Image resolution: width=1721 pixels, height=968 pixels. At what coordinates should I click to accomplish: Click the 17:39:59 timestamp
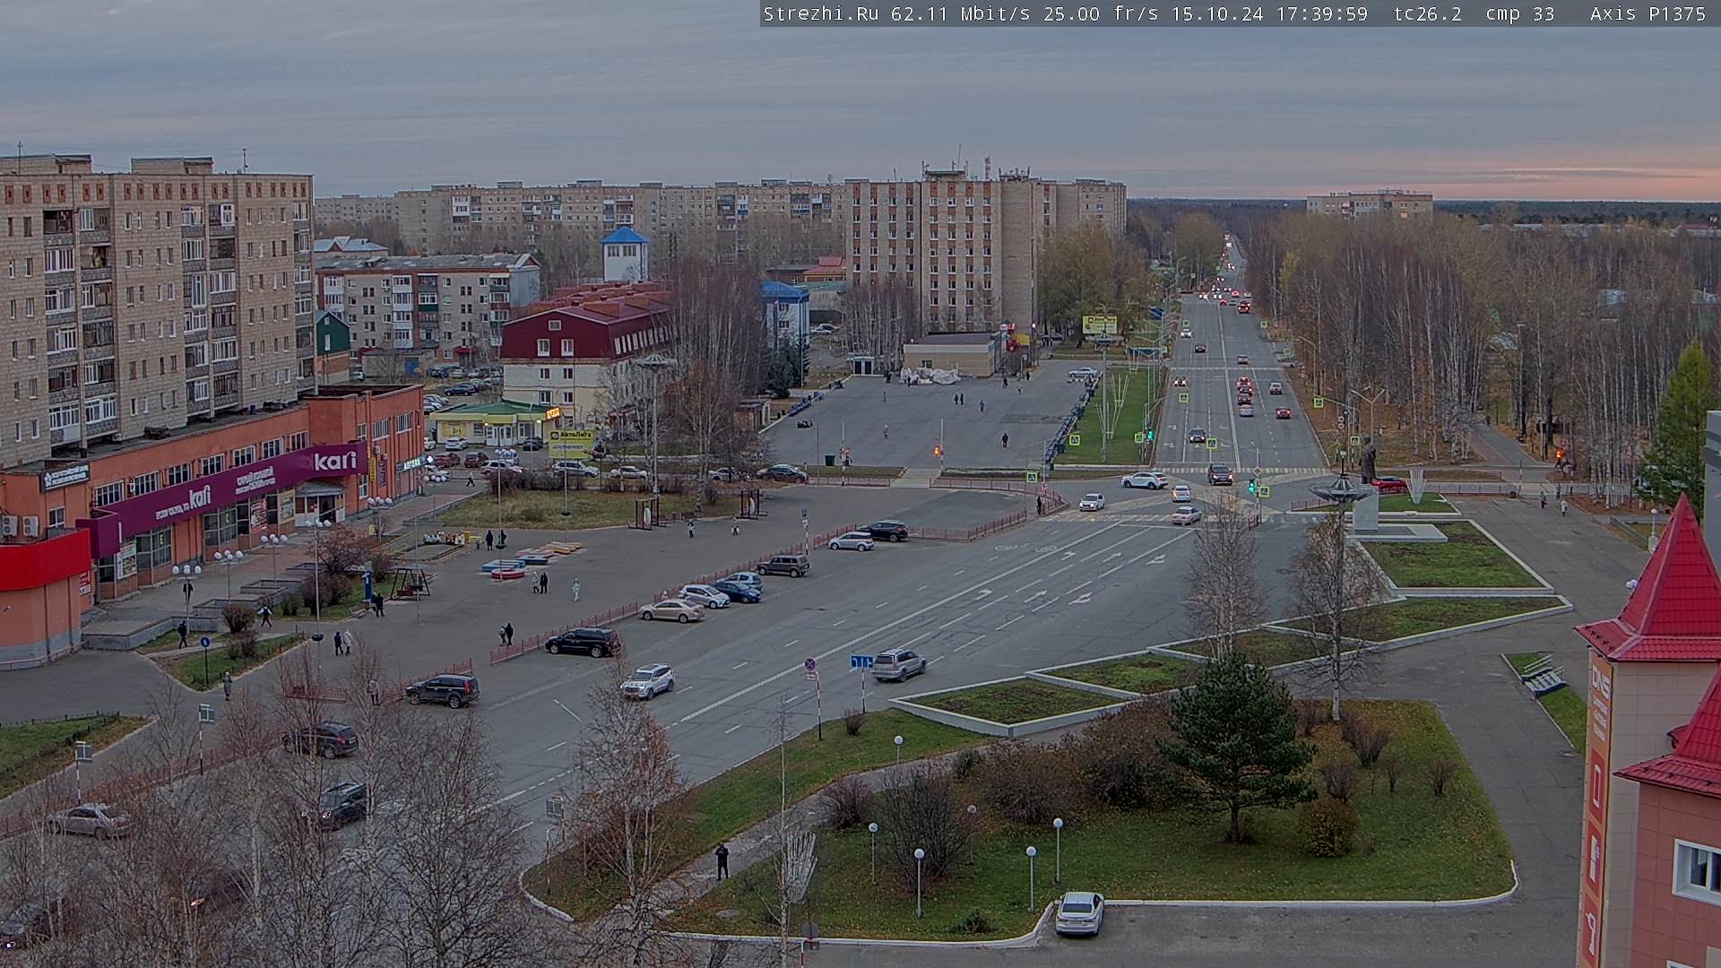(x=1322, y=13)
